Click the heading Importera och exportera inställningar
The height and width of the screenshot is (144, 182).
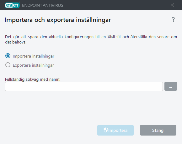tap(58, 20)
